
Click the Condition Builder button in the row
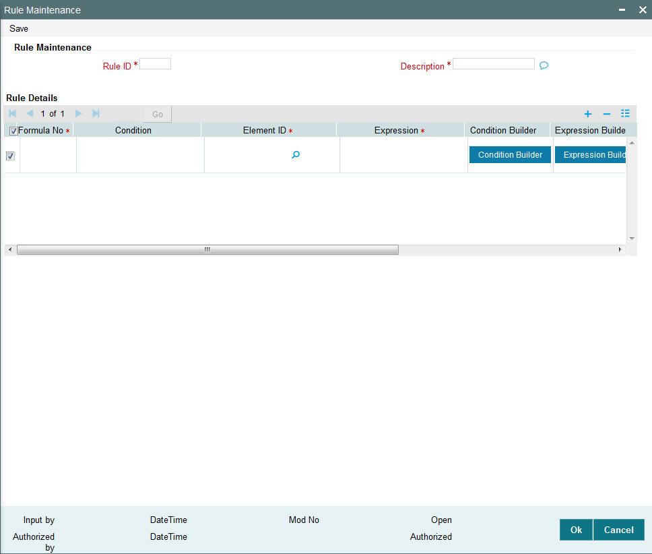(510, 155)
